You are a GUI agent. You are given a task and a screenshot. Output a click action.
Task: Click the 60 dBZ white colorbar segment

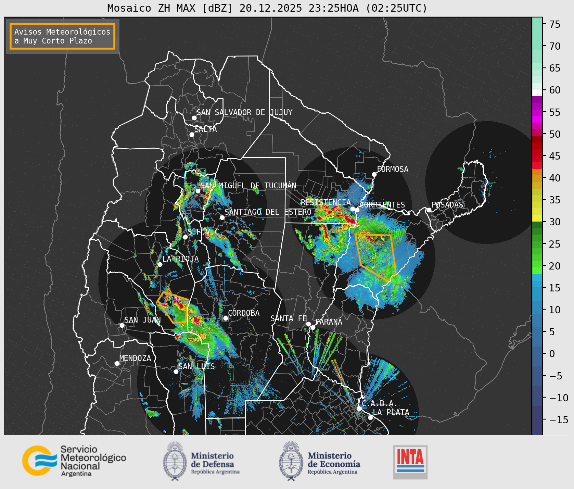[x=537, y=93]
